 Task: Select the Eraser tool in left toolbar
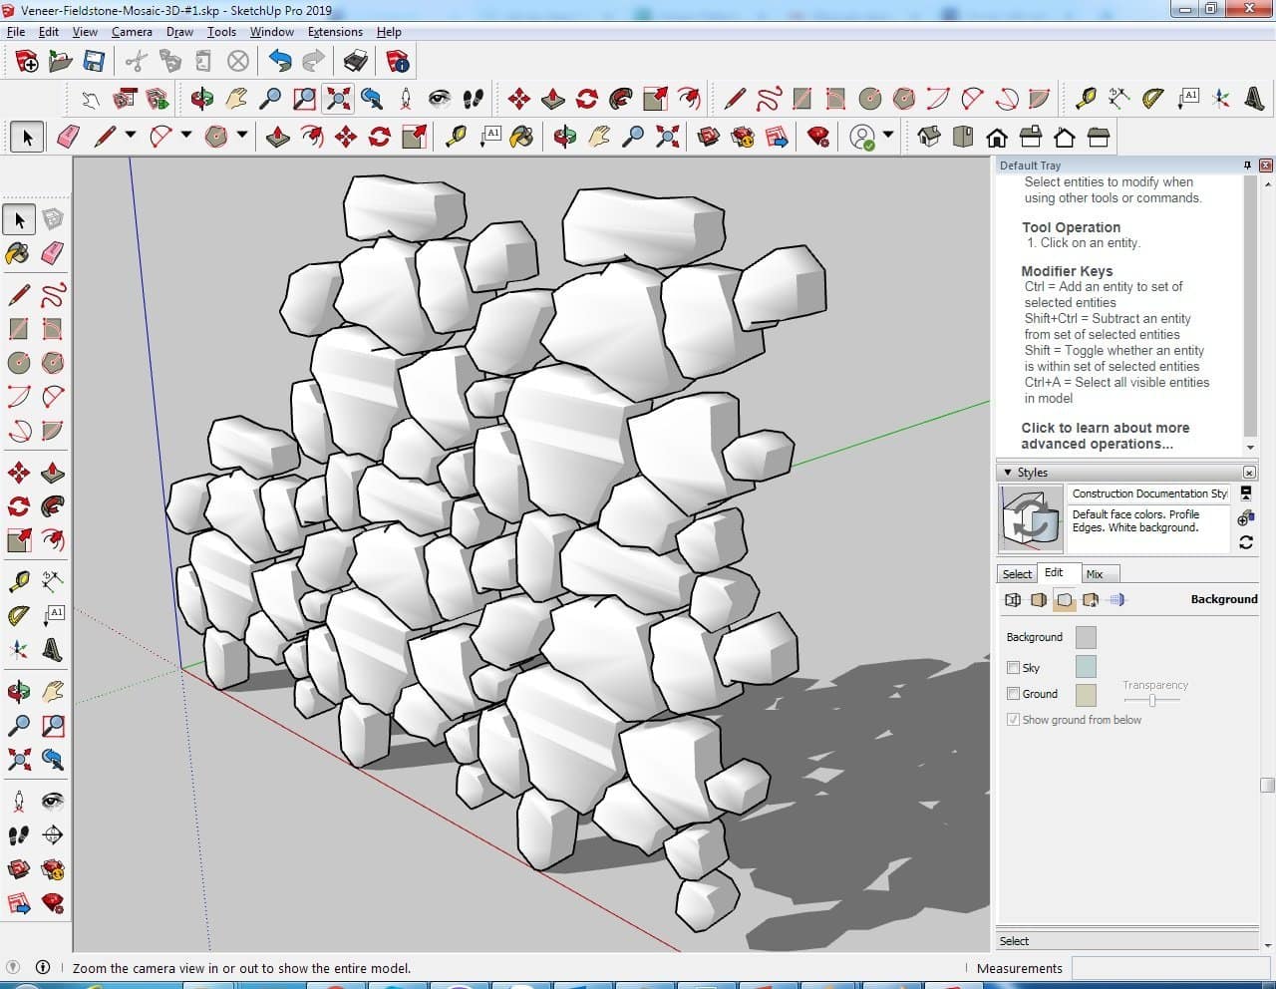tap(53, 253)
